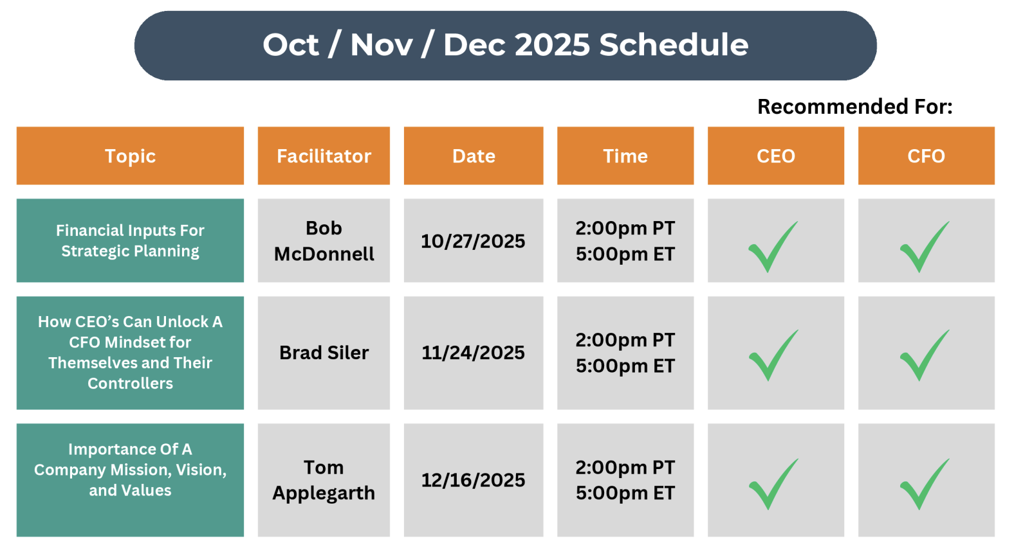1014x550 pixels.
Task: Click the Time column header
Action: click(625, 156)
